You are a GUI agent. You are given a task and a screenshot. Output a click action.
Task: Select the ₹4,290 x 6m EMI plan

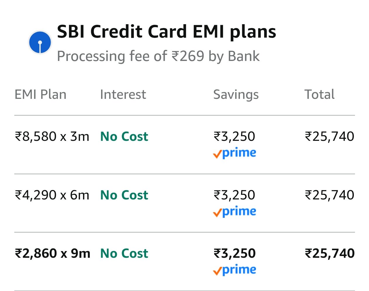tap(52, 195)
